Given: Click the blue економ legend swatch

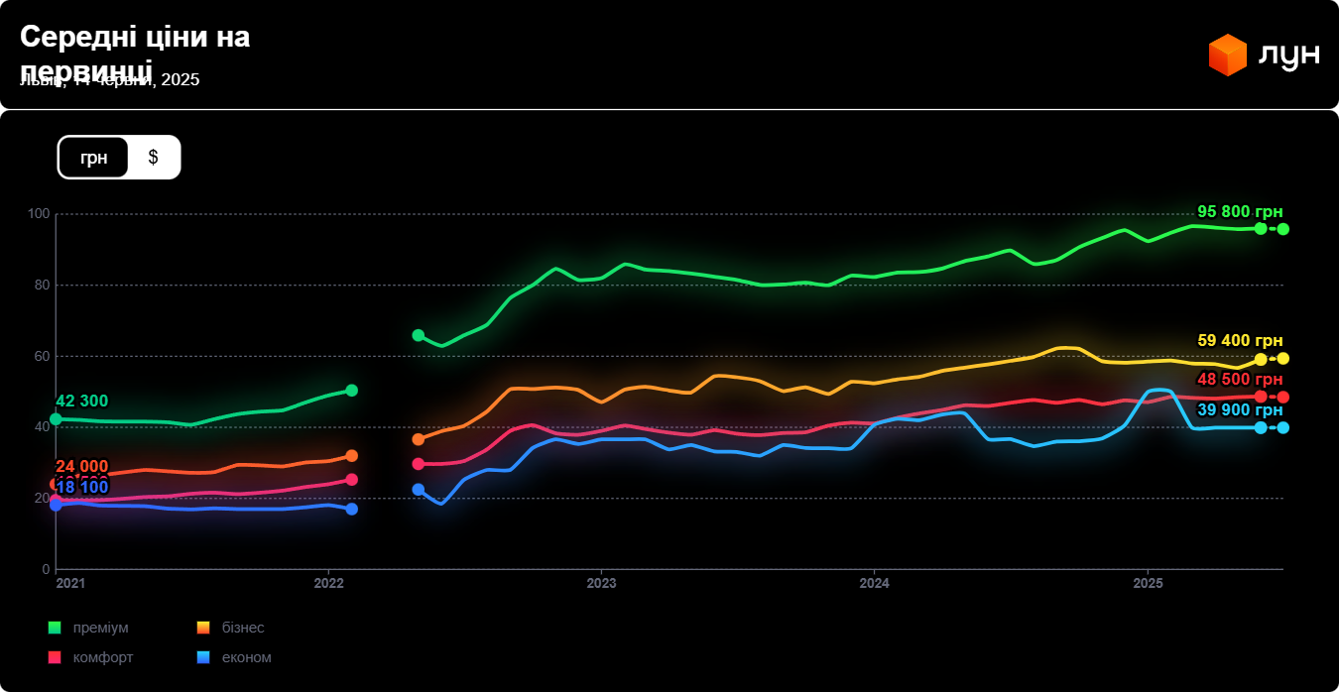Looking at the screenshot, I should (x=203, y=657).
